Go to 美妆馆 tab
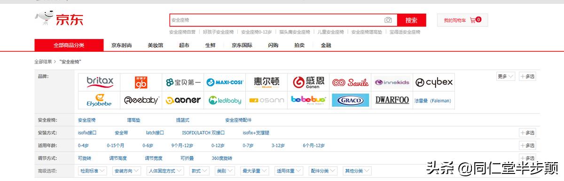The height and width of the screenshot is (181, 564). pyautogui.click(x=155, y=45)
